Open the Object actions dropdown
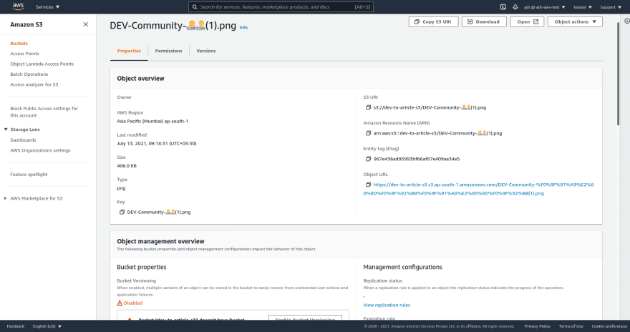Image resolution: width=630 pixels, height=332 pixels. coord(575,21)
